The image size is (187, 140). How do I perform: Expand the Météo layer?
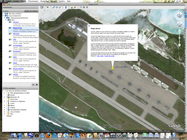coord(4,106)
